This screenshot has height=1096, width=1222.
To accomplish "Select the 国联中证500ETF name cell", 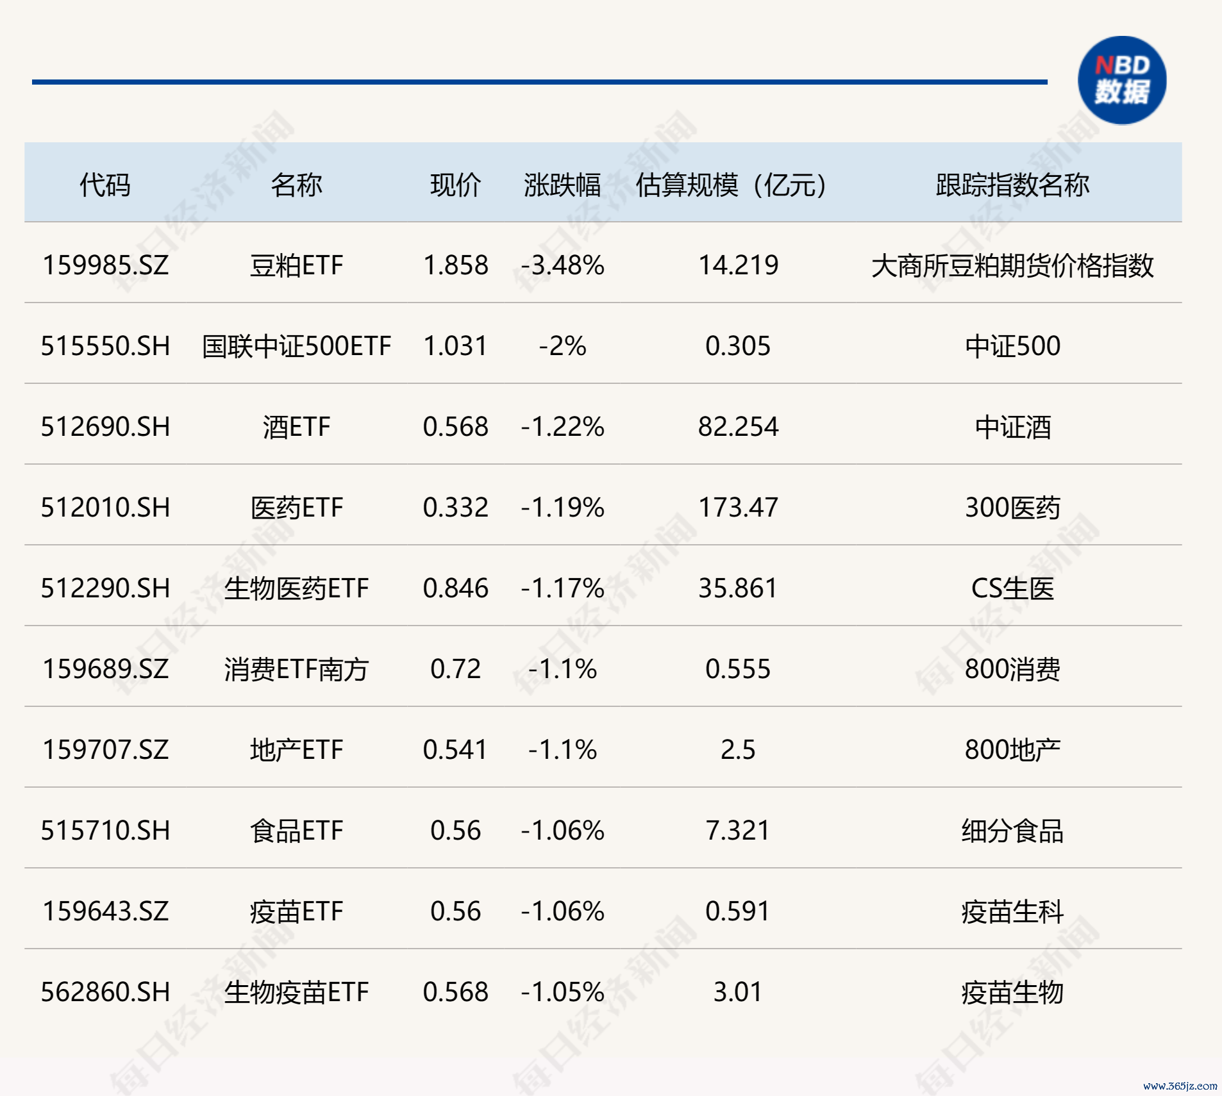I will [x=296, y=346].
